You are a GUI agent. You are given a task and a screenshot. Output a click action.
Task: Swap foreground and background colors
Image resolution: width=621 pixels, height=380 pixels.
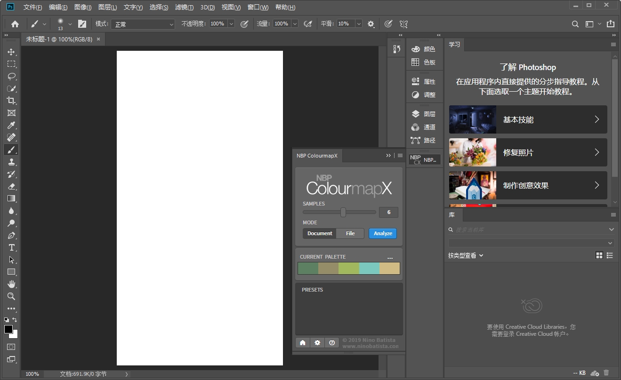click(15, 320)
